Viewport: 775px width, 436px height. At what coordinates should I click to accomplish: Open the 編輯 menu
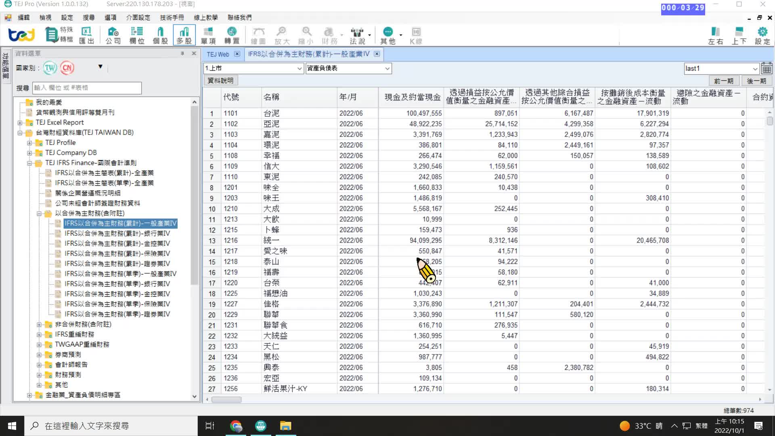click(x=24, y=17)
